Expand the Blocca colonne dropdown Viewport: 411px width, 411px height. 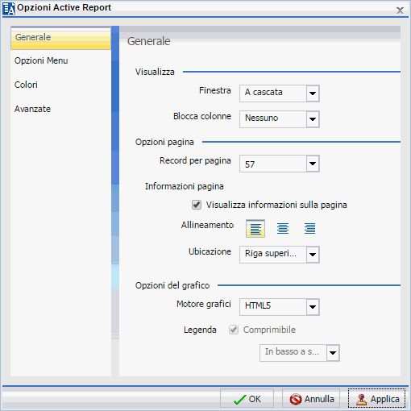click(x=313, y=119)
